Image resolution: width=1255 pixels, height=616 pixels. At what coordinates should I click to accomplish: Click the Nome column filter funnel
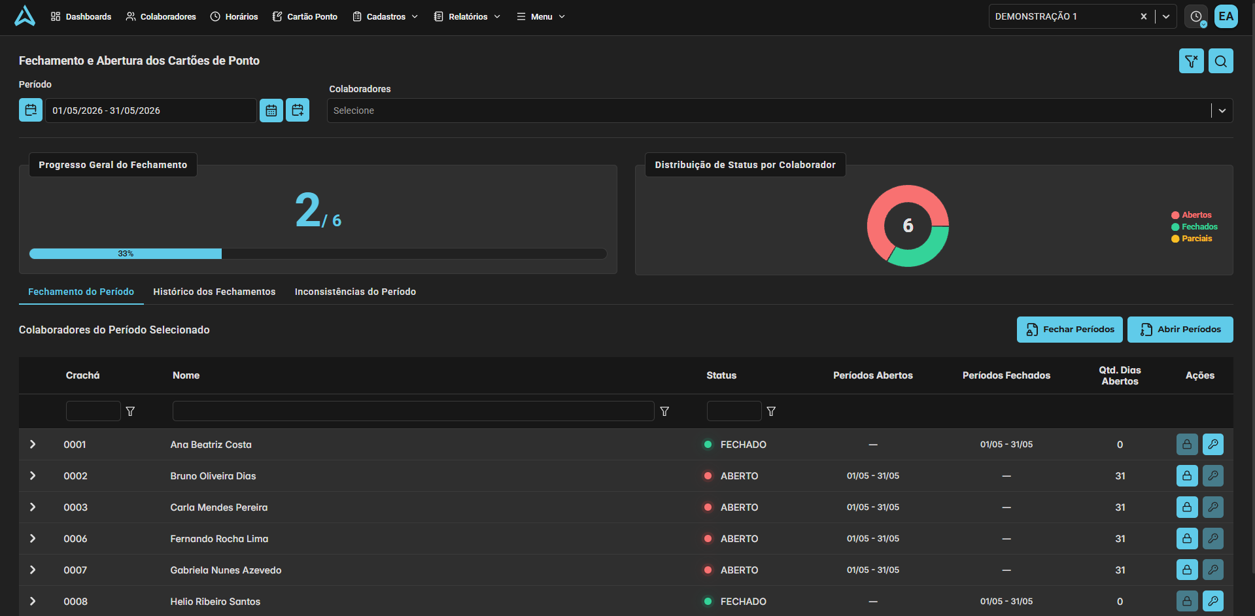664,411
